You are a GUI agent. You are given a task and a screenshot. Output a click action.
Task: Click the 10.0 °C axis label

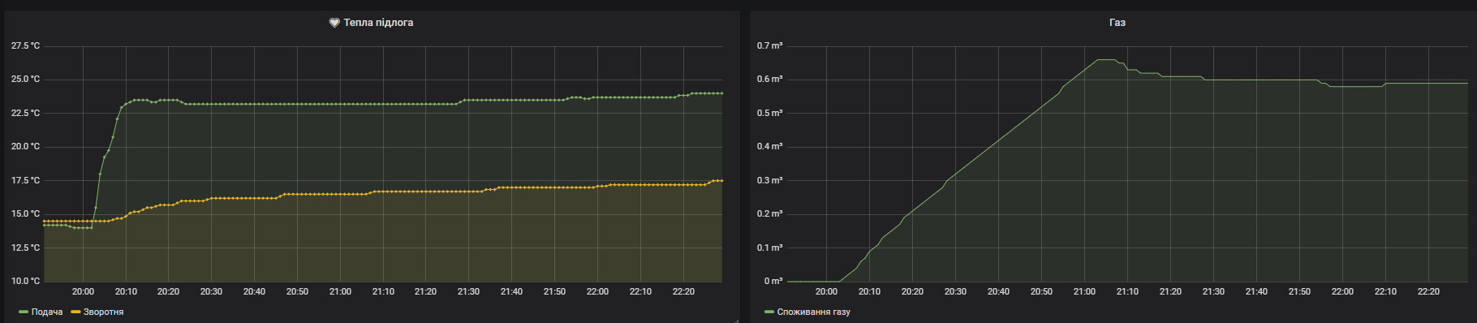[25, 281]
